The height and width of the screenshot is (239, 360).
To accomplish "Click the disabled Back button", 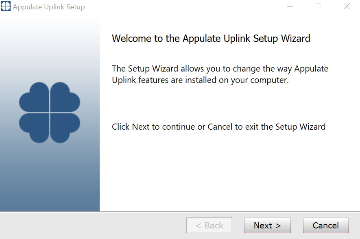I will pos(209,225).
